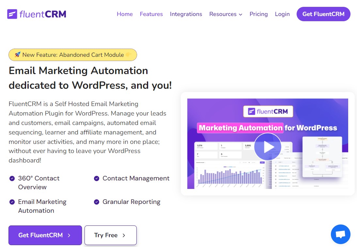Click the Login link

click(282, 14)
